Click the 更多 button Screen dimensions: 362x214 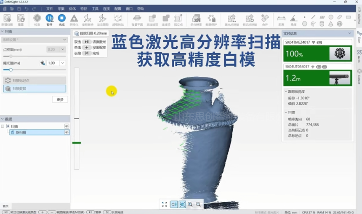click(60, 99)
